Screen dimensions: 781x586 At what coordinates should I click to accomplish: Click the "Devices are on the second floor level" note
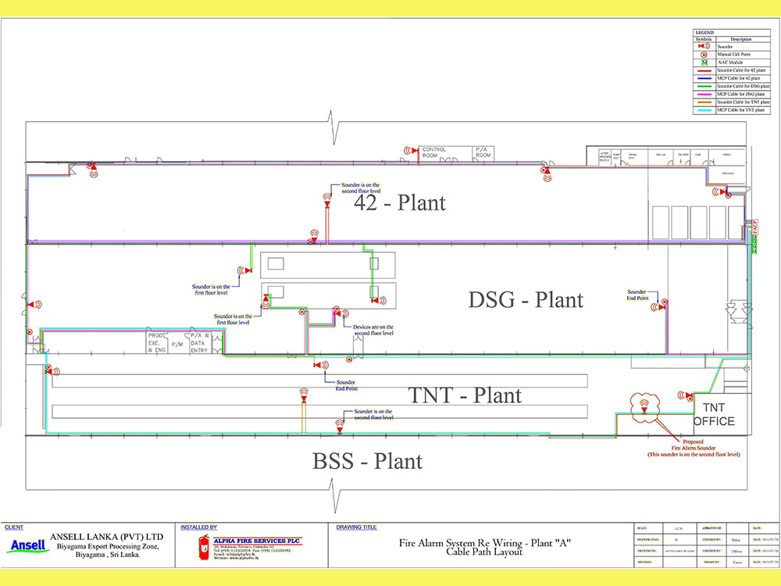click(x=373, y=328)
